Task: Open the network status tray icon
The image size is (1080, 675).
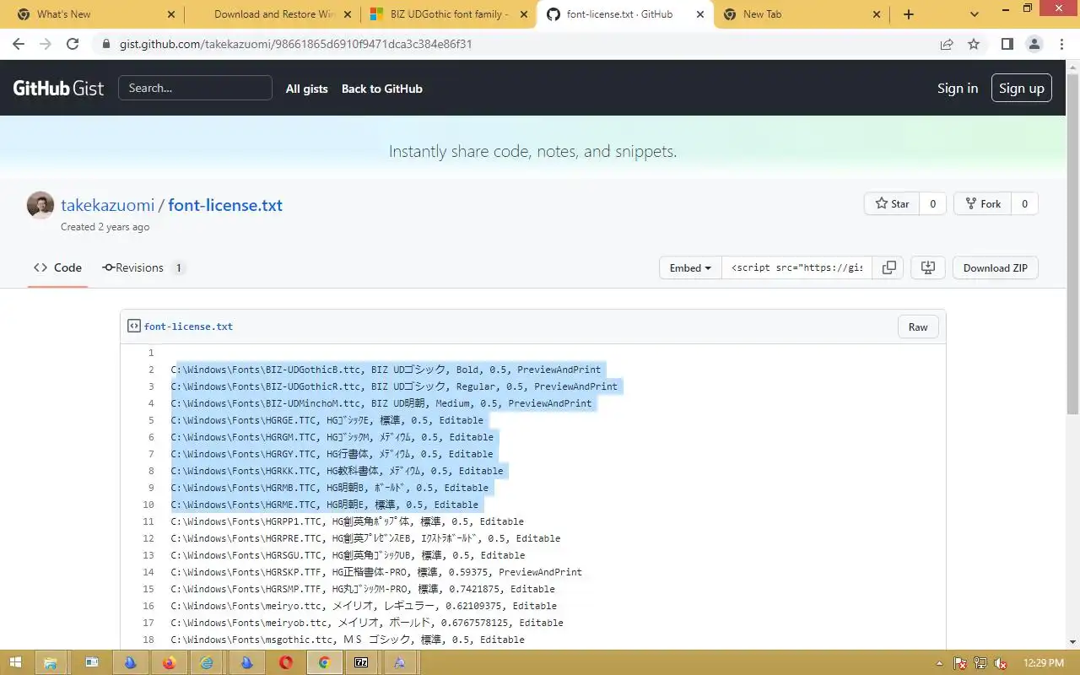Action: [980, 663]
